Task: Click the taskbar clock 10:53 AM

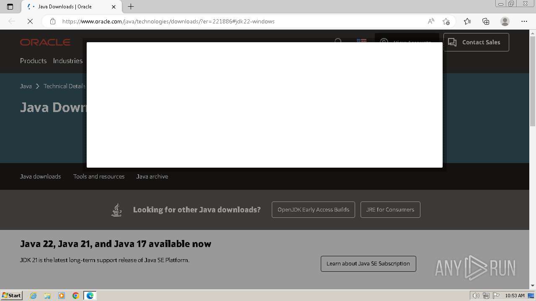Action: pyautogui.click(x=515, y=296)
